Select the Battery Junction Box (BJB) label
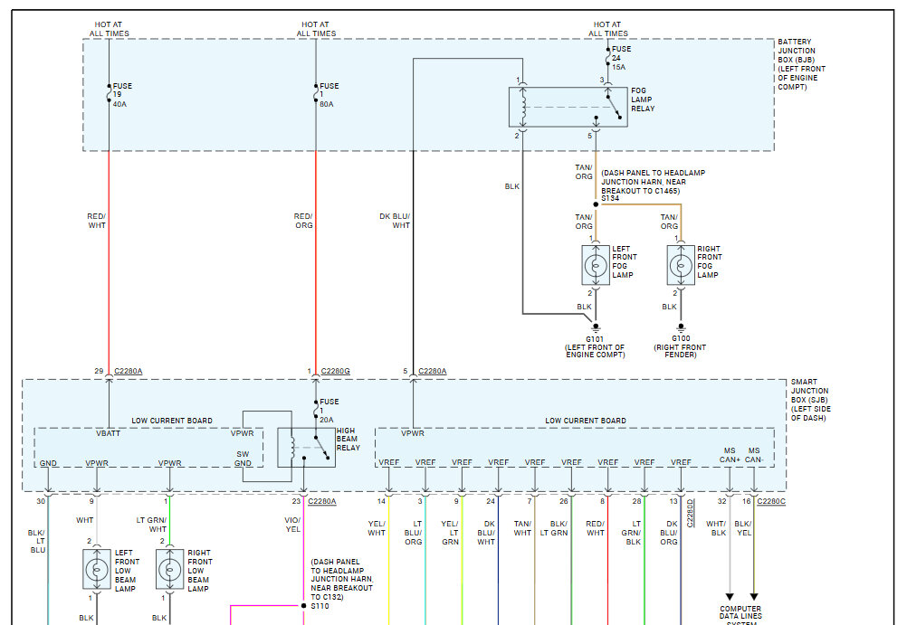This screenshot has height=625, width=907. coord(801,64)
